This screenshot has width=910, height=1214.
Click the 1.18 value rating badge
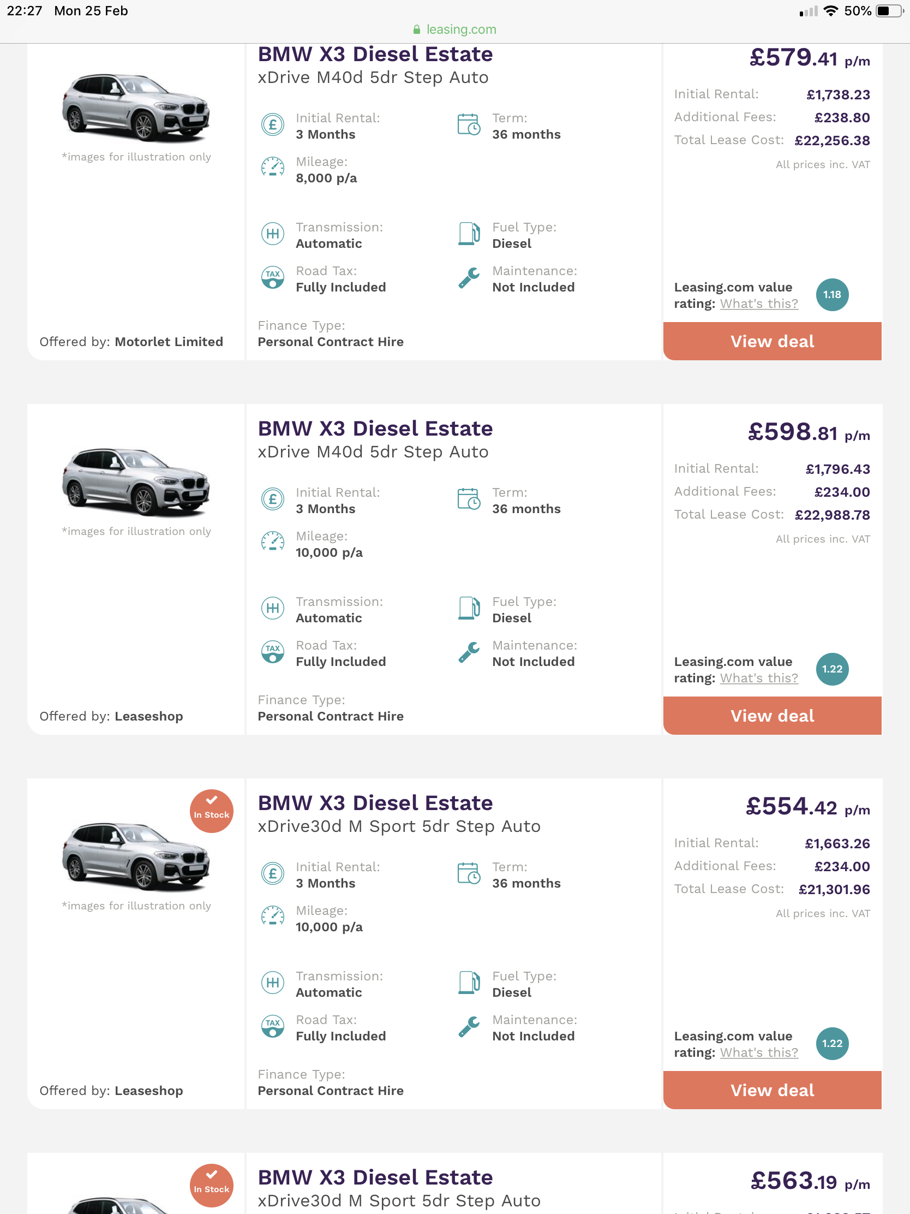[x=831, y=295]
